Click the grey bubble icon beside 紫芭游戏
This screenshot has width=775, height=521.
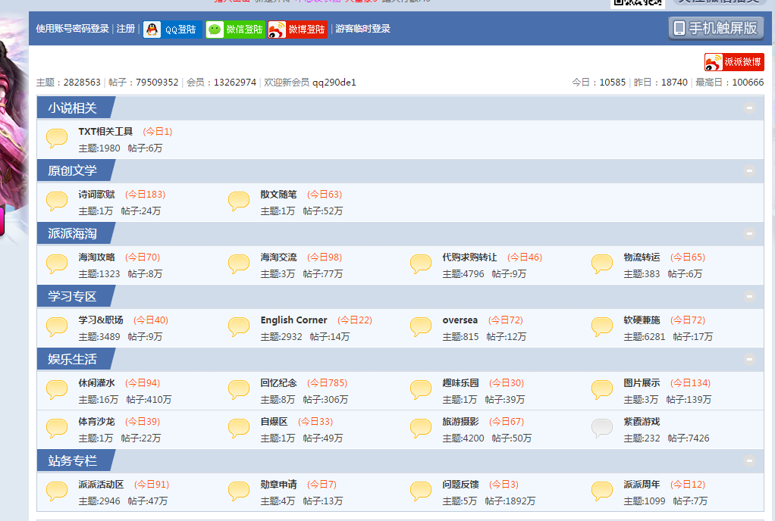tap(601, 429)
